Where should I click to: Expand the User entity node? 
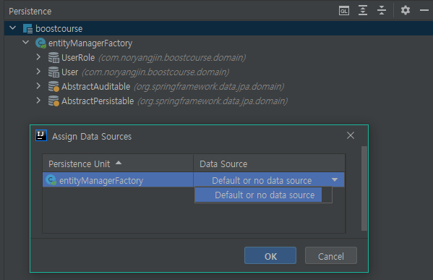(x=38, y=72)
